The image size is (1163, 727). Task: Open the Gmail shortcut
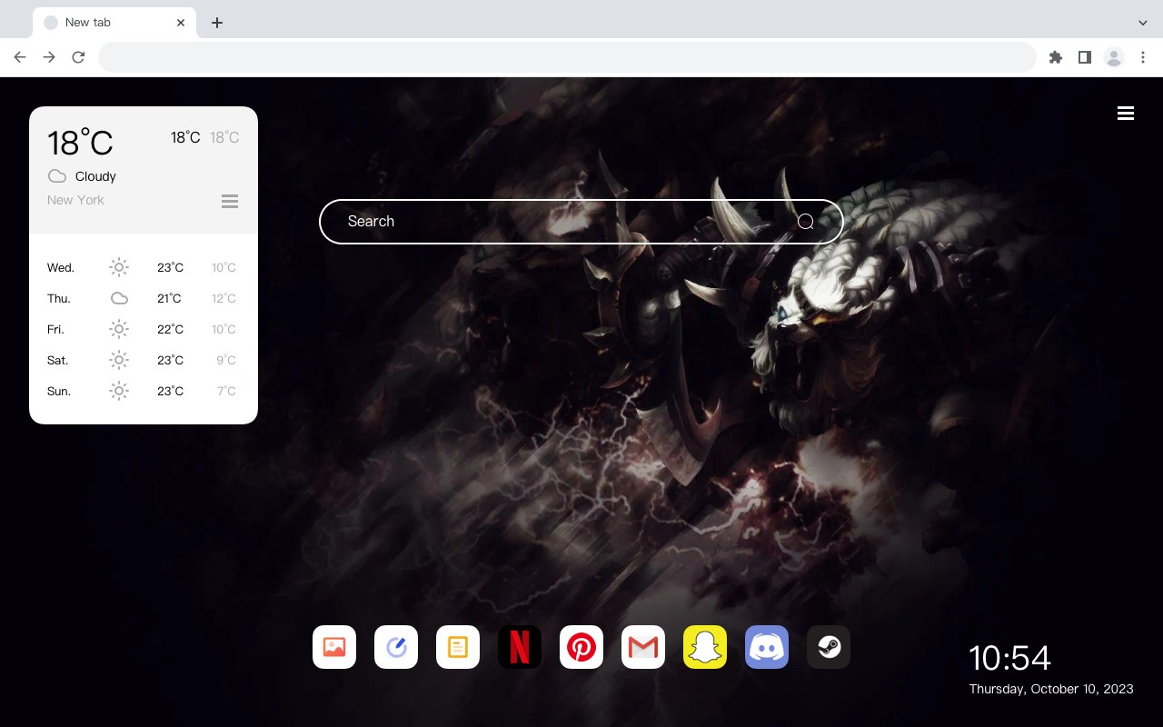point(643,647)
